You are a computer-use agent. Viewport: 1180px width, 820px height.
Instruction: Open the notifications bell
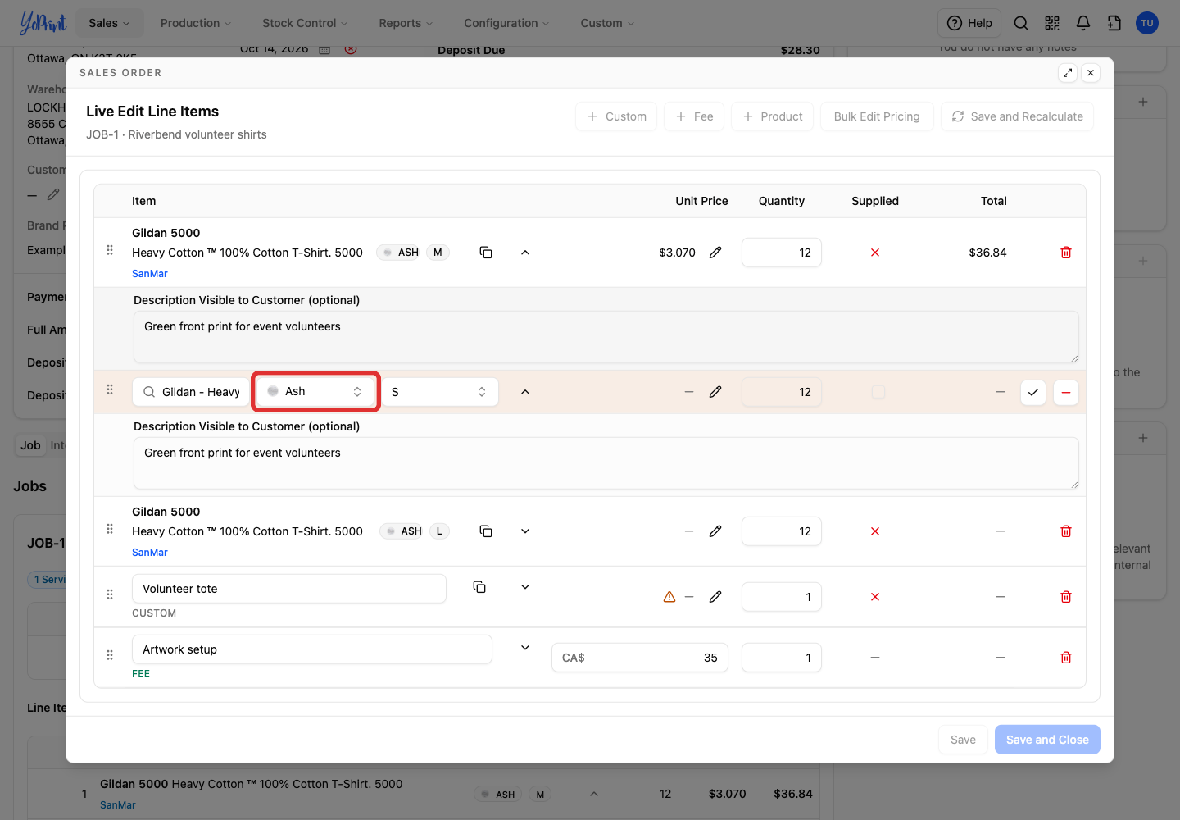(1083, 23)
